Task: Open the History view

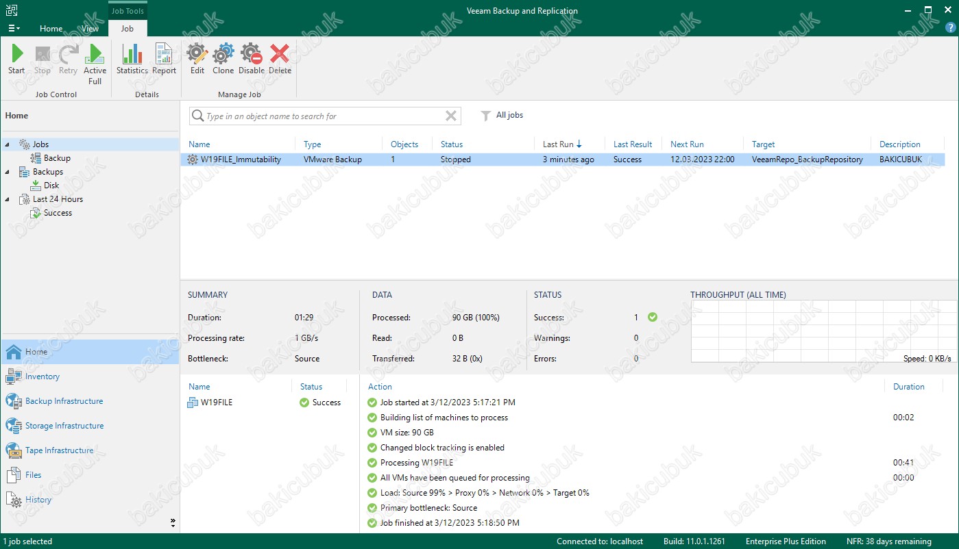Action: coord(89,500)
